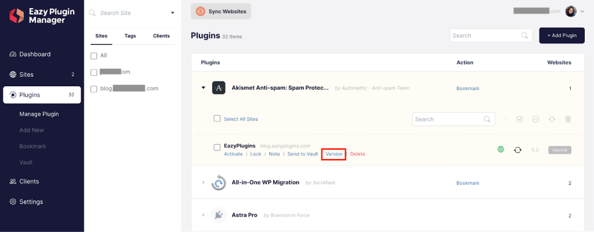
Task: Click Send to Vault link
Action: click(303, 154)
